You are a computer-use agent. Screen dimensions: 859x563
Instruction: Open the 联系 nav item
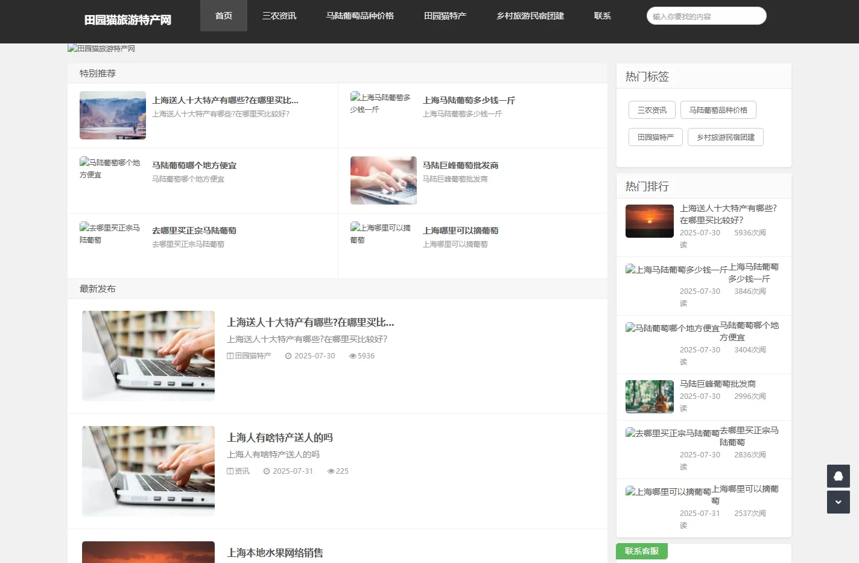[603, 16]
